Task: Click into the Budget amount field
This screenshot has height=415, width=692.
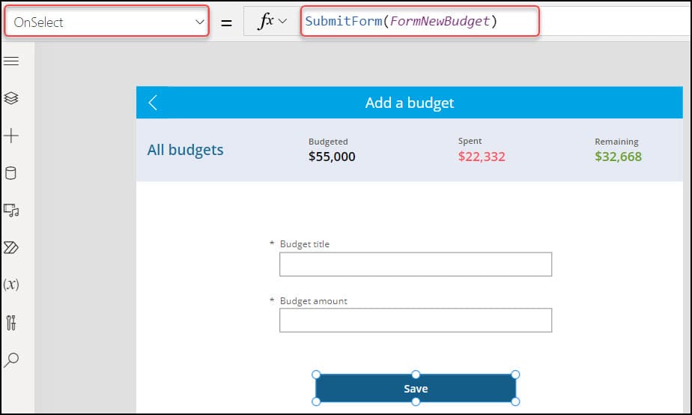Action: coord(416,321)
